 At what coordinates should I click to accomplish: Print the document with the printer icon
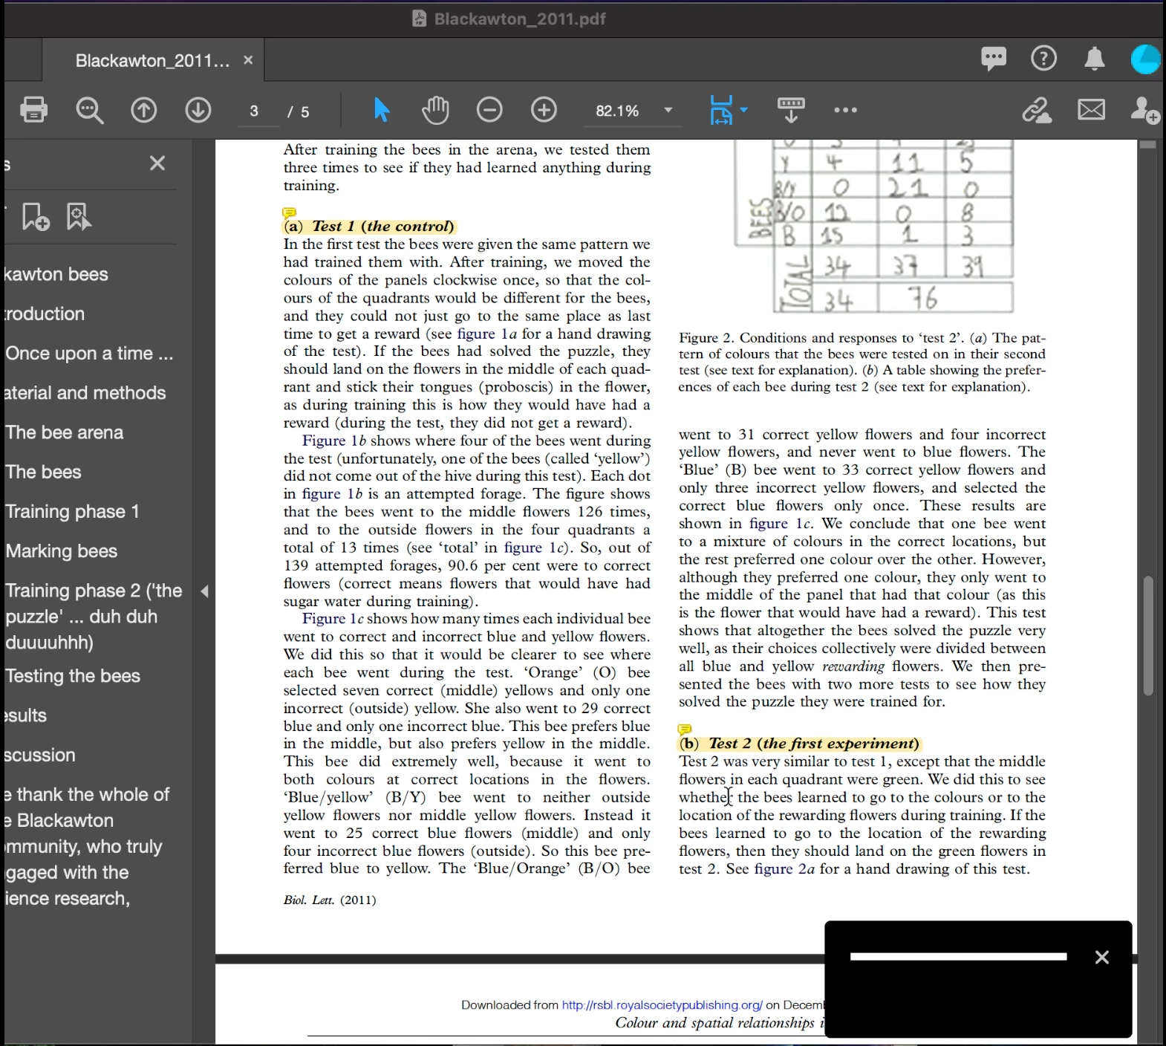click(33, 110)
